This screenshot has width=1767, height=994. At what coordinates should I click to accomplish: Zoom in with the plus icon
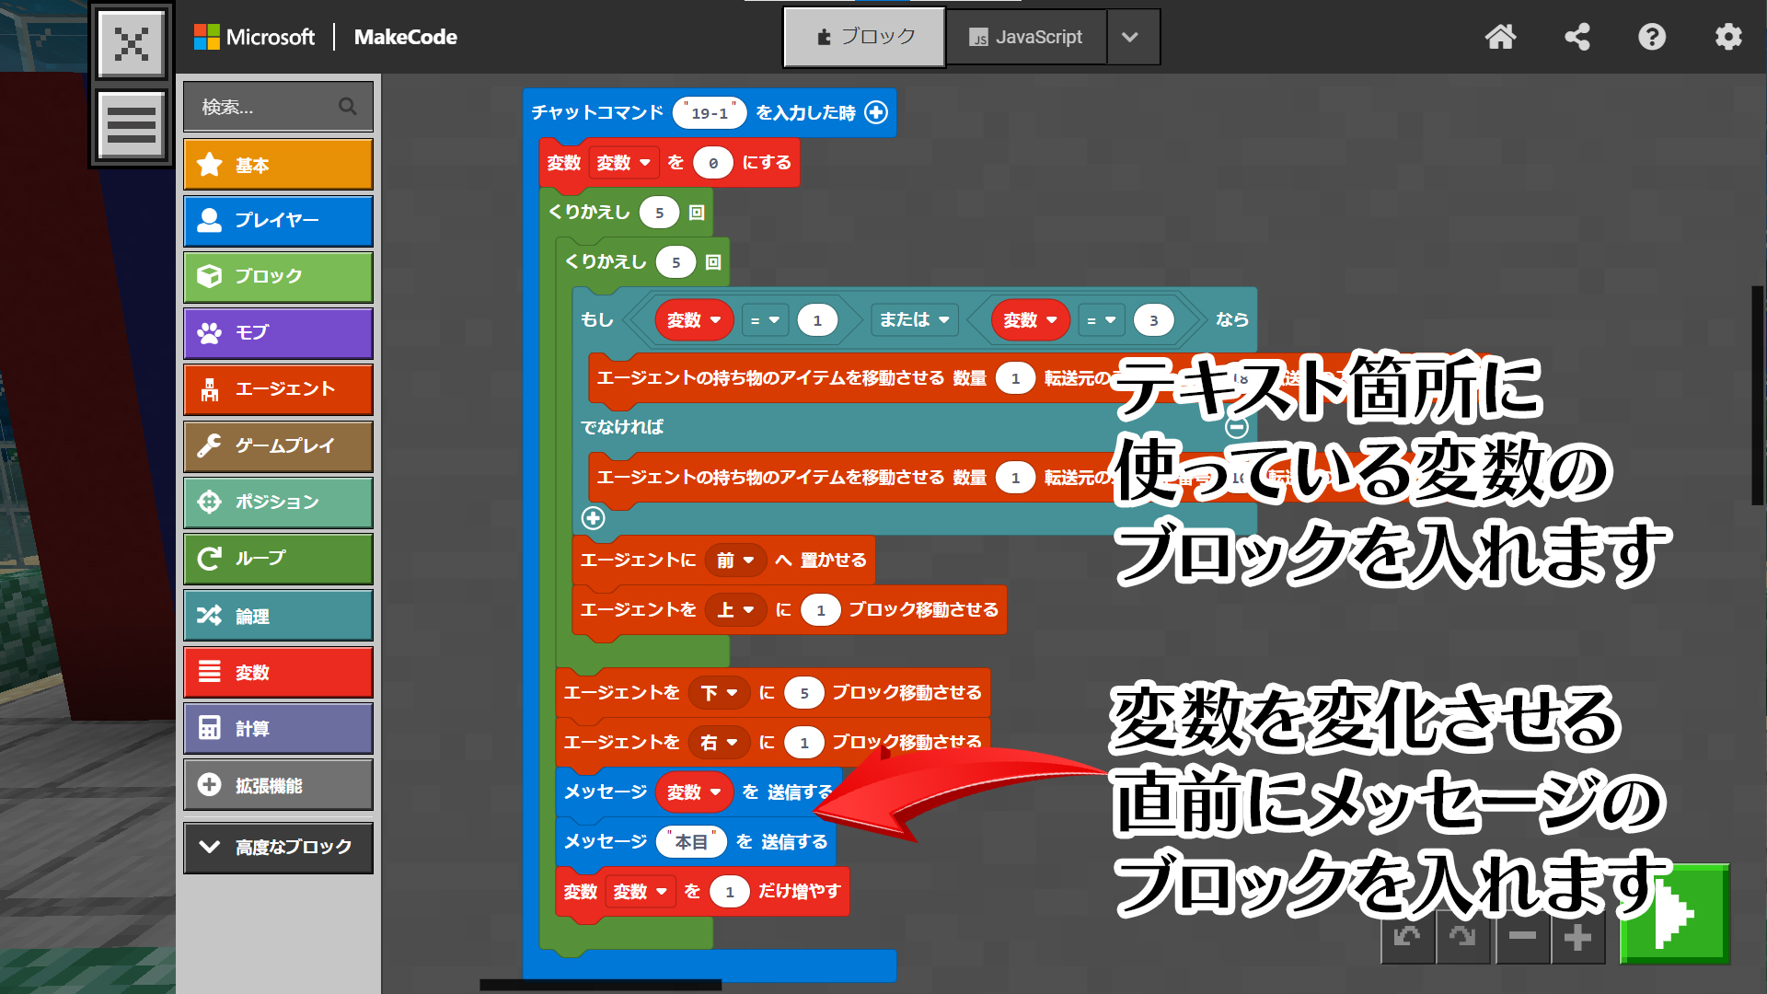[x=1577, y=938]
